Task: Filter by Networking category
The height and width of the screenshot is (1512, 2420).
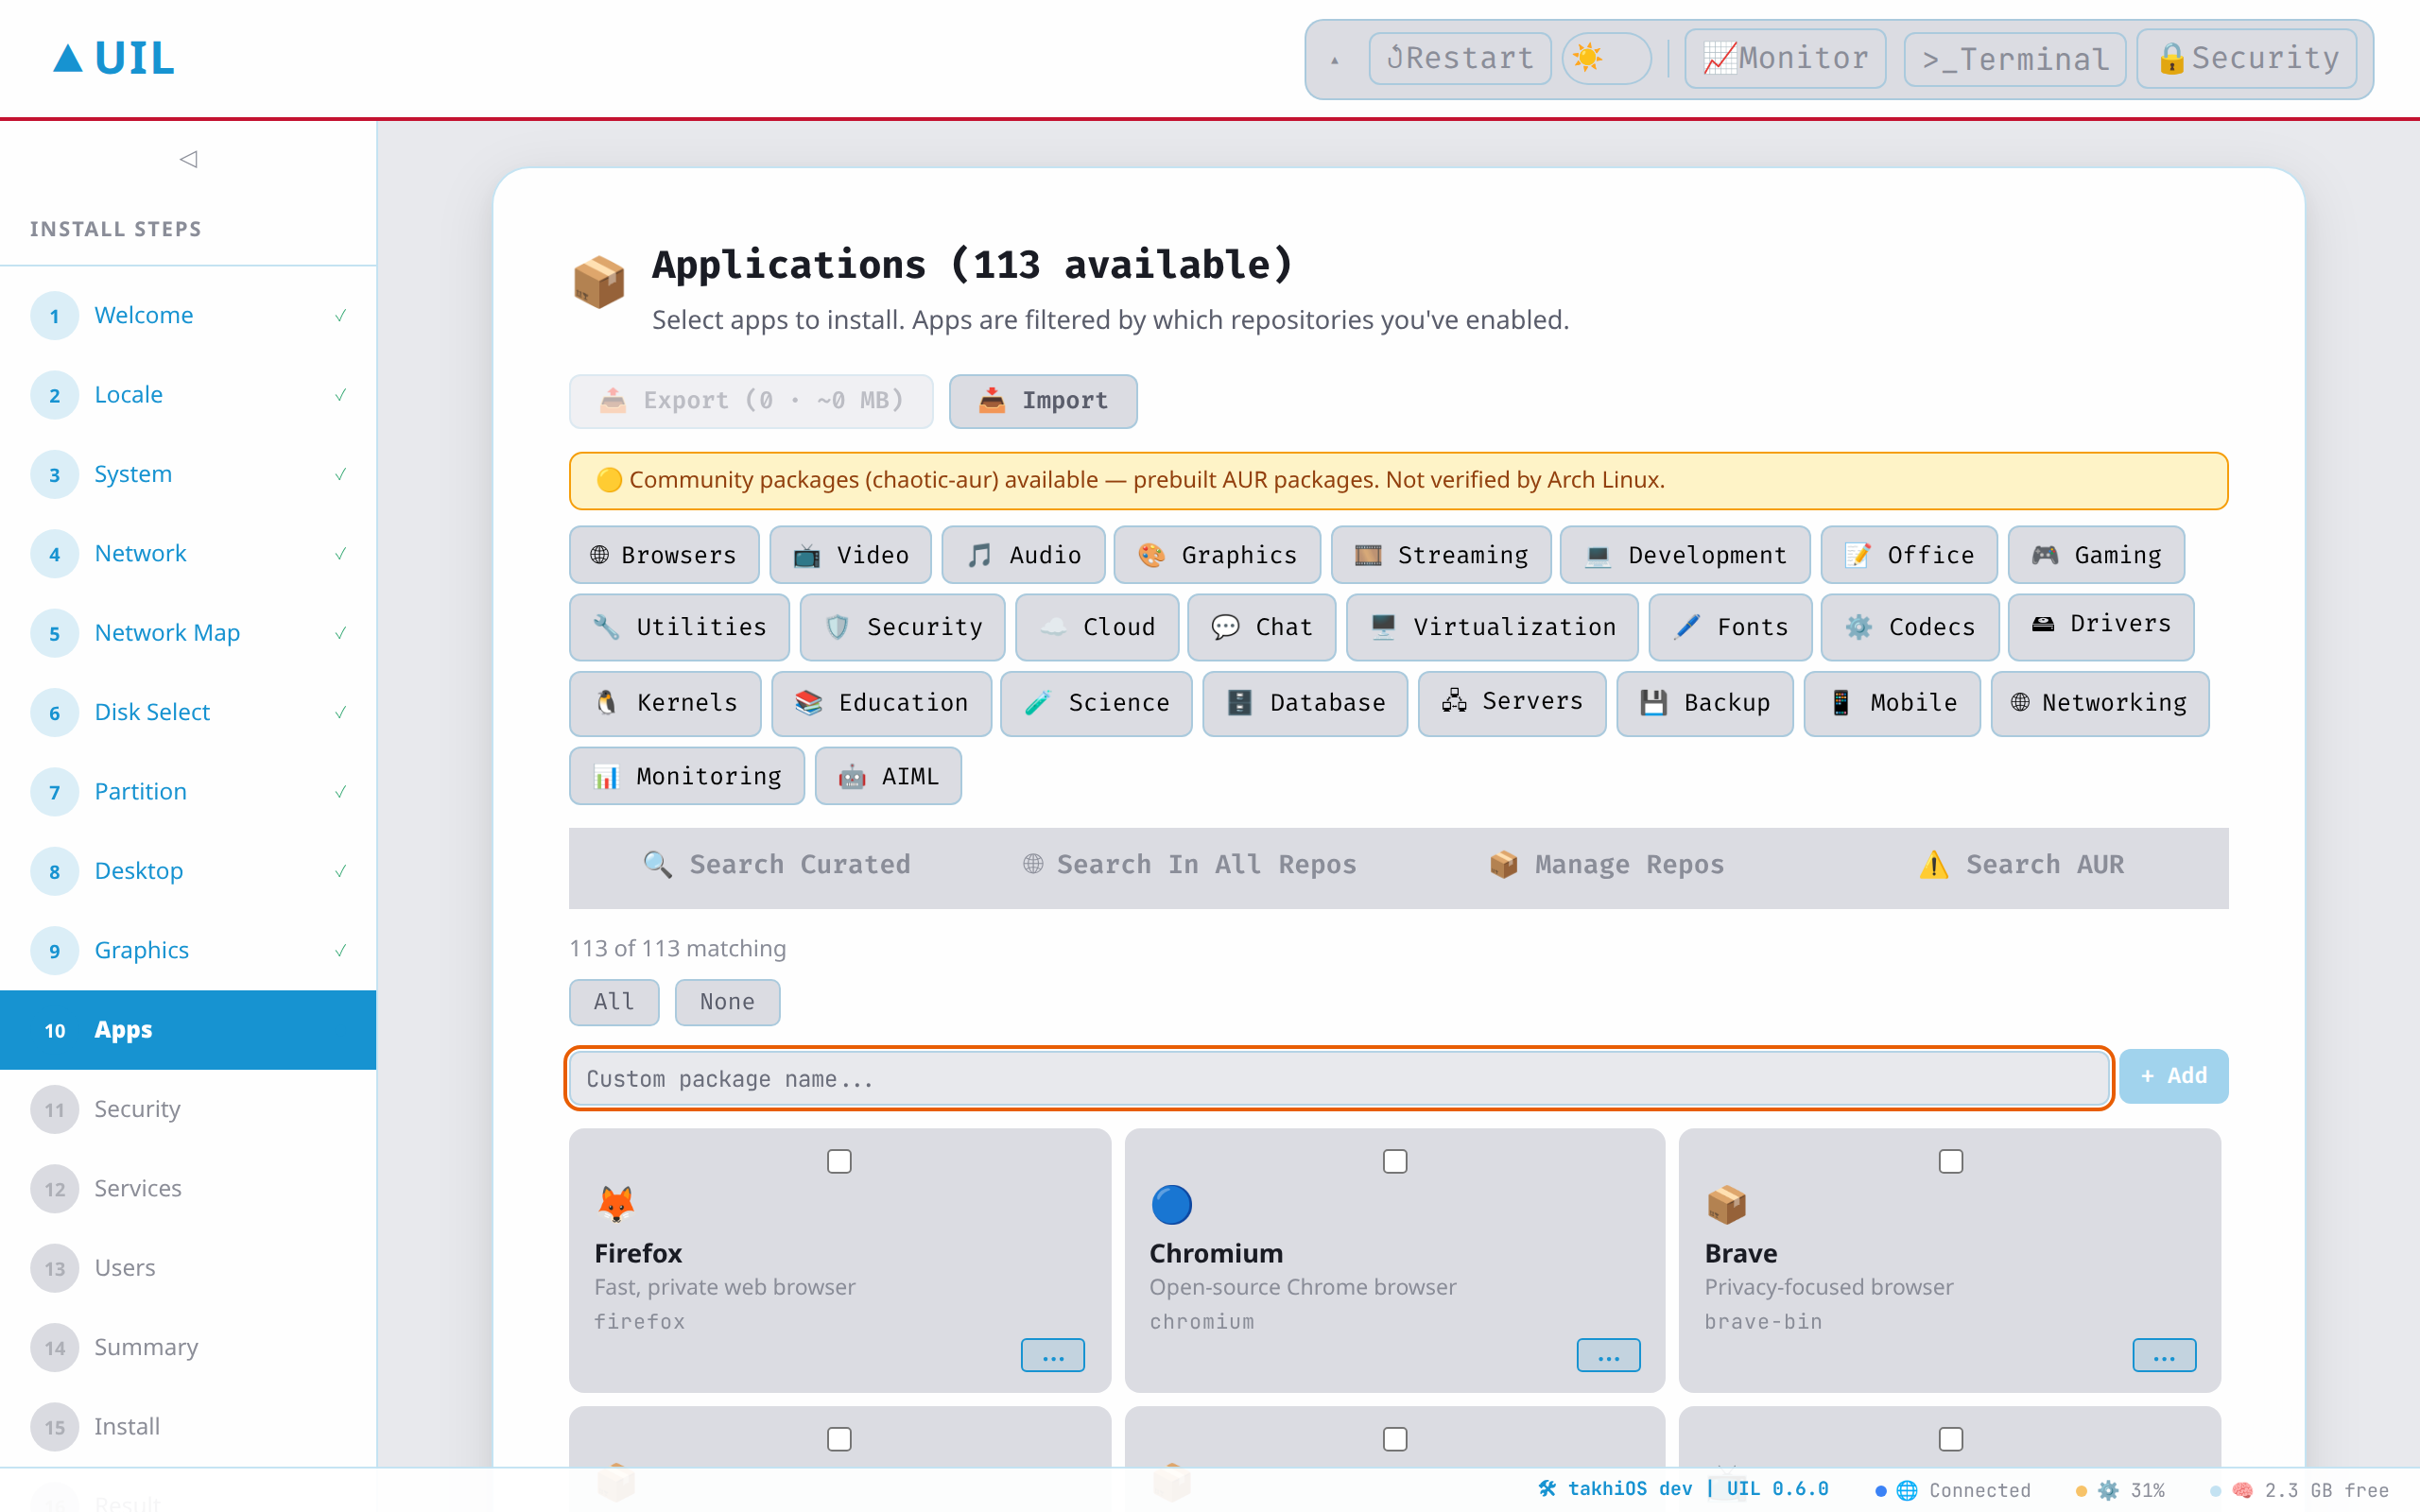Action: tap(2100, 704)
